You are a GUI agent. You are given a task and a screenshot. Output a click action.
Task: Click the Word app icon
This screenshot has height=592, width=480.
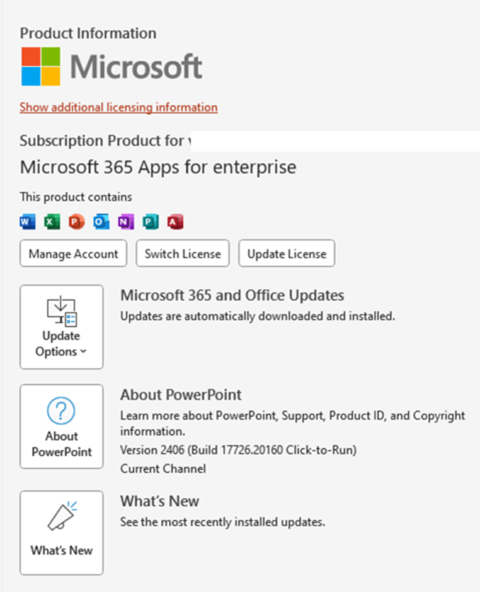point(28,222)
